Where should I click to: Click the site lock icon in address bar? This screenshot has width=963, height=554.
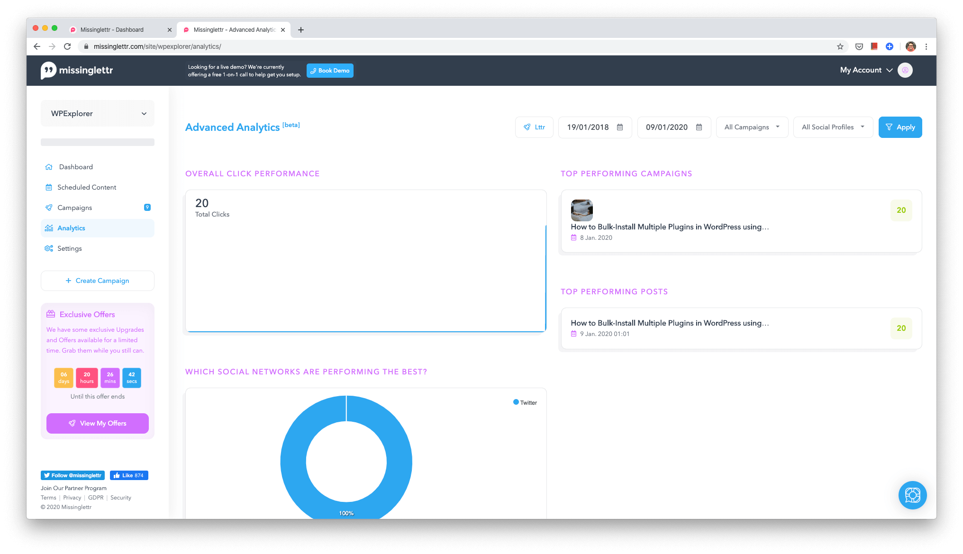pyautogui.click(x=86, y=46)
